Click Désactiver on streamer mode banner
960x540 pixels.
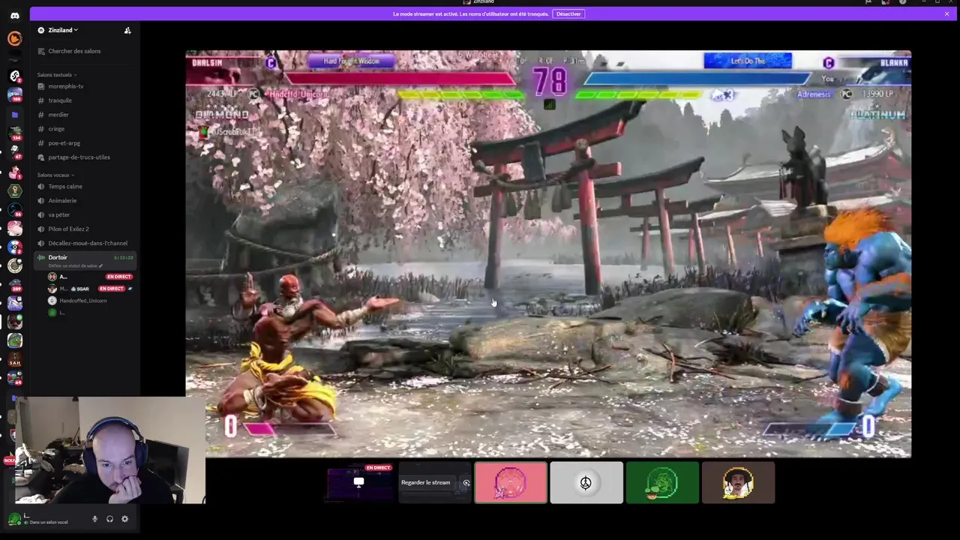point(568,13)
